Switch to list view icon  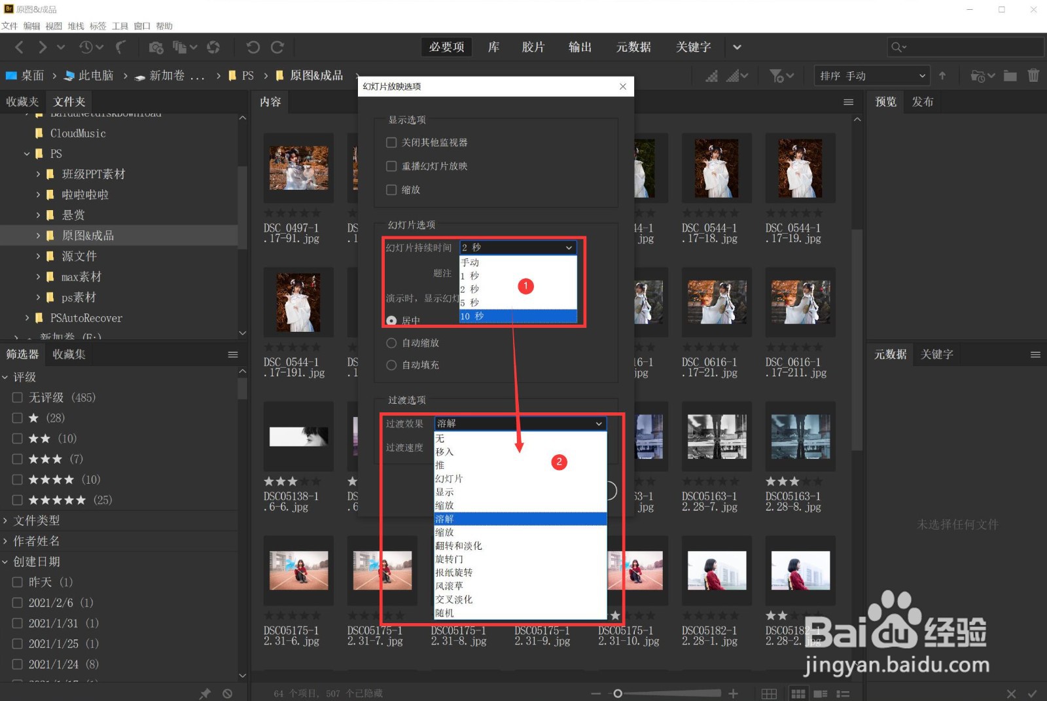843,693
